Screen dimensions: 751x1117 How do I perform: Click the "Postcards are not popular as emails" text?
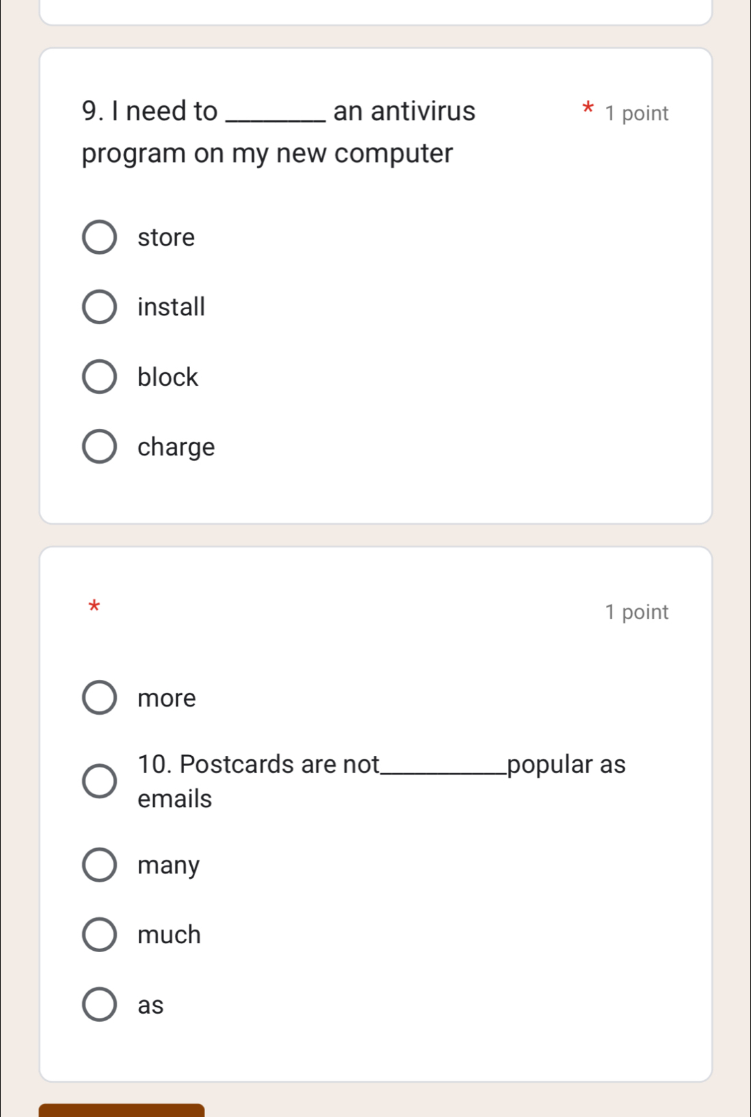pos(381,780)
